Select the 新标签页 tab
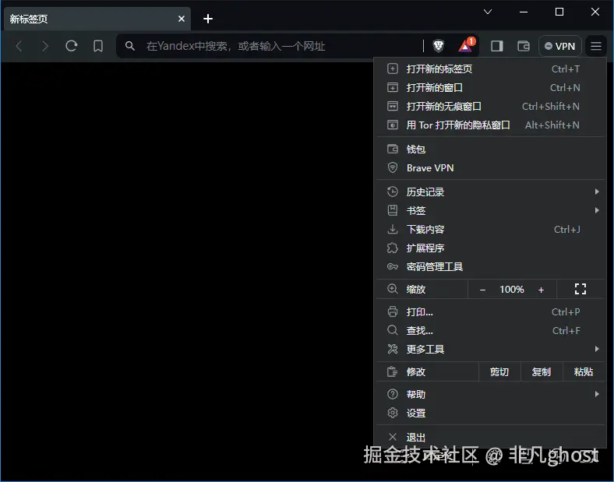This screenshot has height=482, width=614. 97,19
